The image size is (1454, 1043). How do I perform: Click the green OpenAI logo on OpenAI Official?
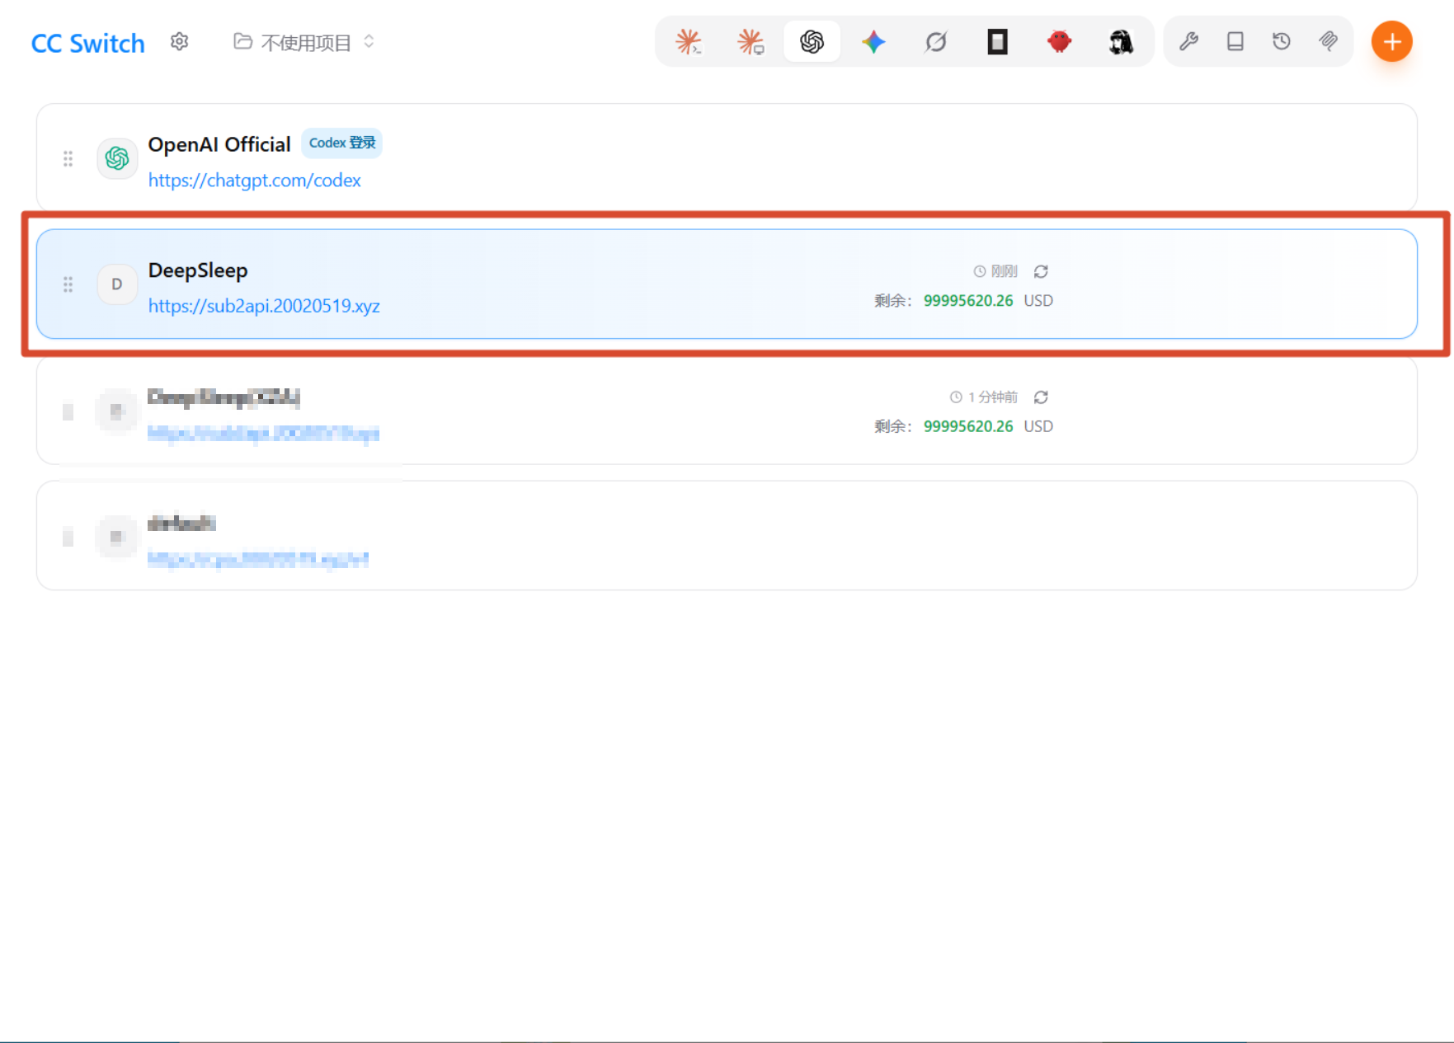(x=117, y=158)
